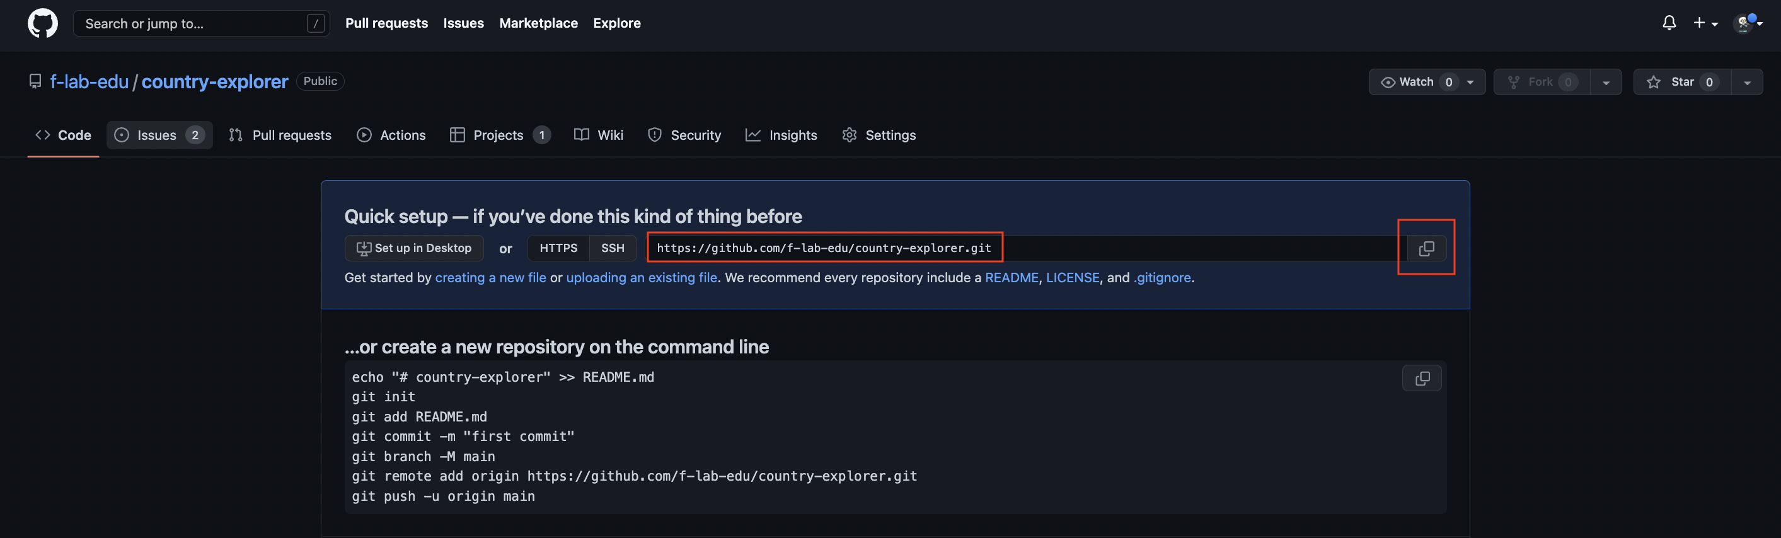
Task: Open the README link
Action: point(1012,278)
